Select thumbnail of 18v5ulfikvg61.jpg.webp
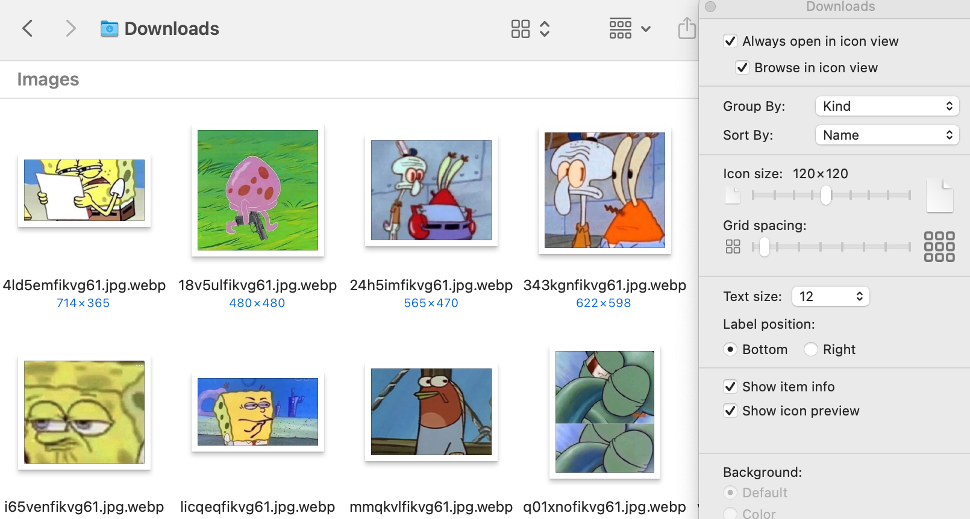The height and width of the screenshot is (519, 970). click(x=258, y=190)
